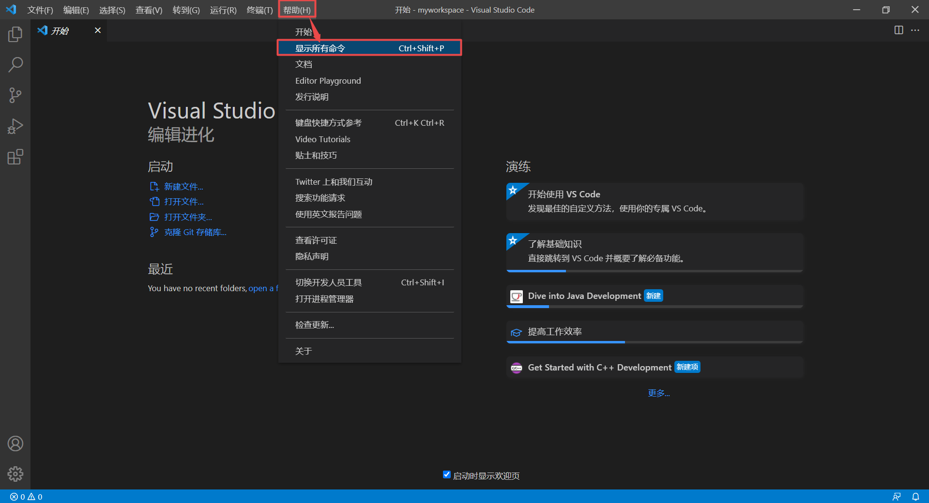Open the Extensions view icon

[15, 157]
